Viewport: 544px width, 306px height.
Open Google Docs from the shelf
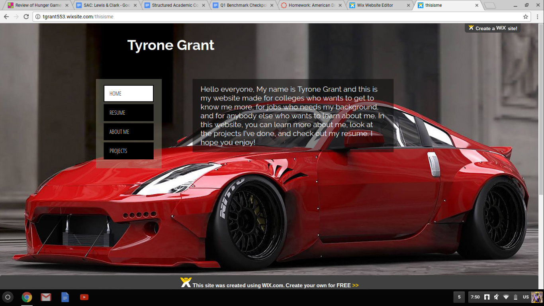click(x=65, y=297)
